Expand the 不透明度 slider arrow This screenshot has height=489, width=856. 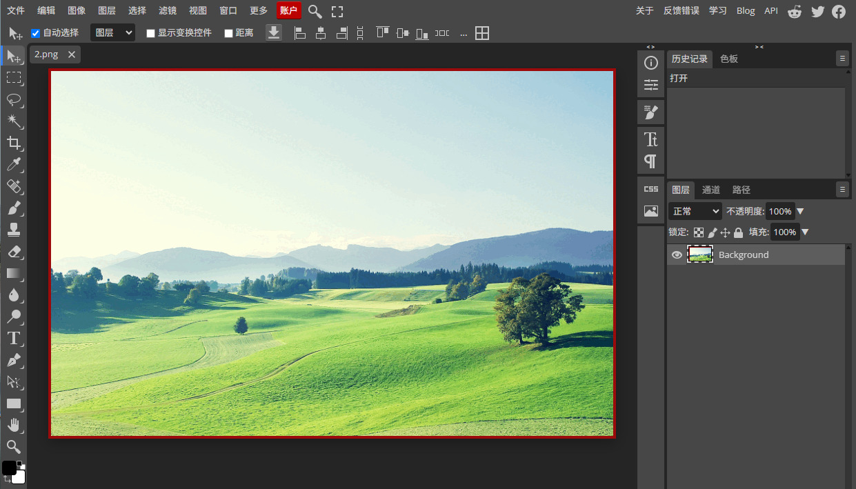[x=801, y=212]
